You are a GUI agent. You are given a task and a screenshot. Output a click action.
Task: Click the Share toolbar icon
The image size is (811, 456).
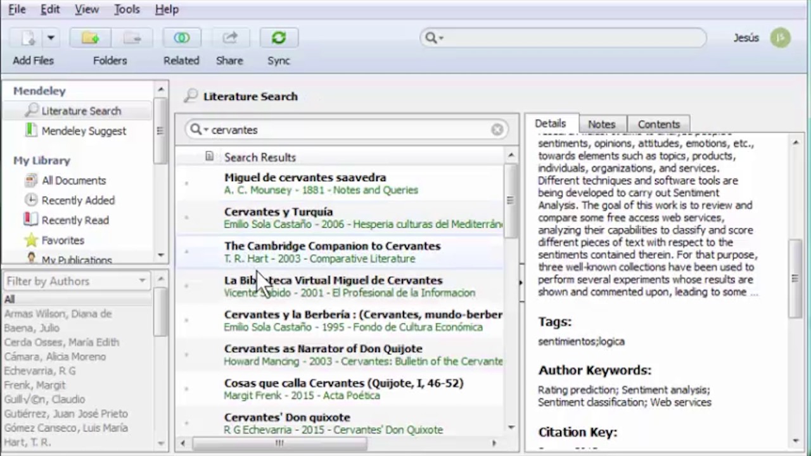pyautogui.click(x=229, y=39)
